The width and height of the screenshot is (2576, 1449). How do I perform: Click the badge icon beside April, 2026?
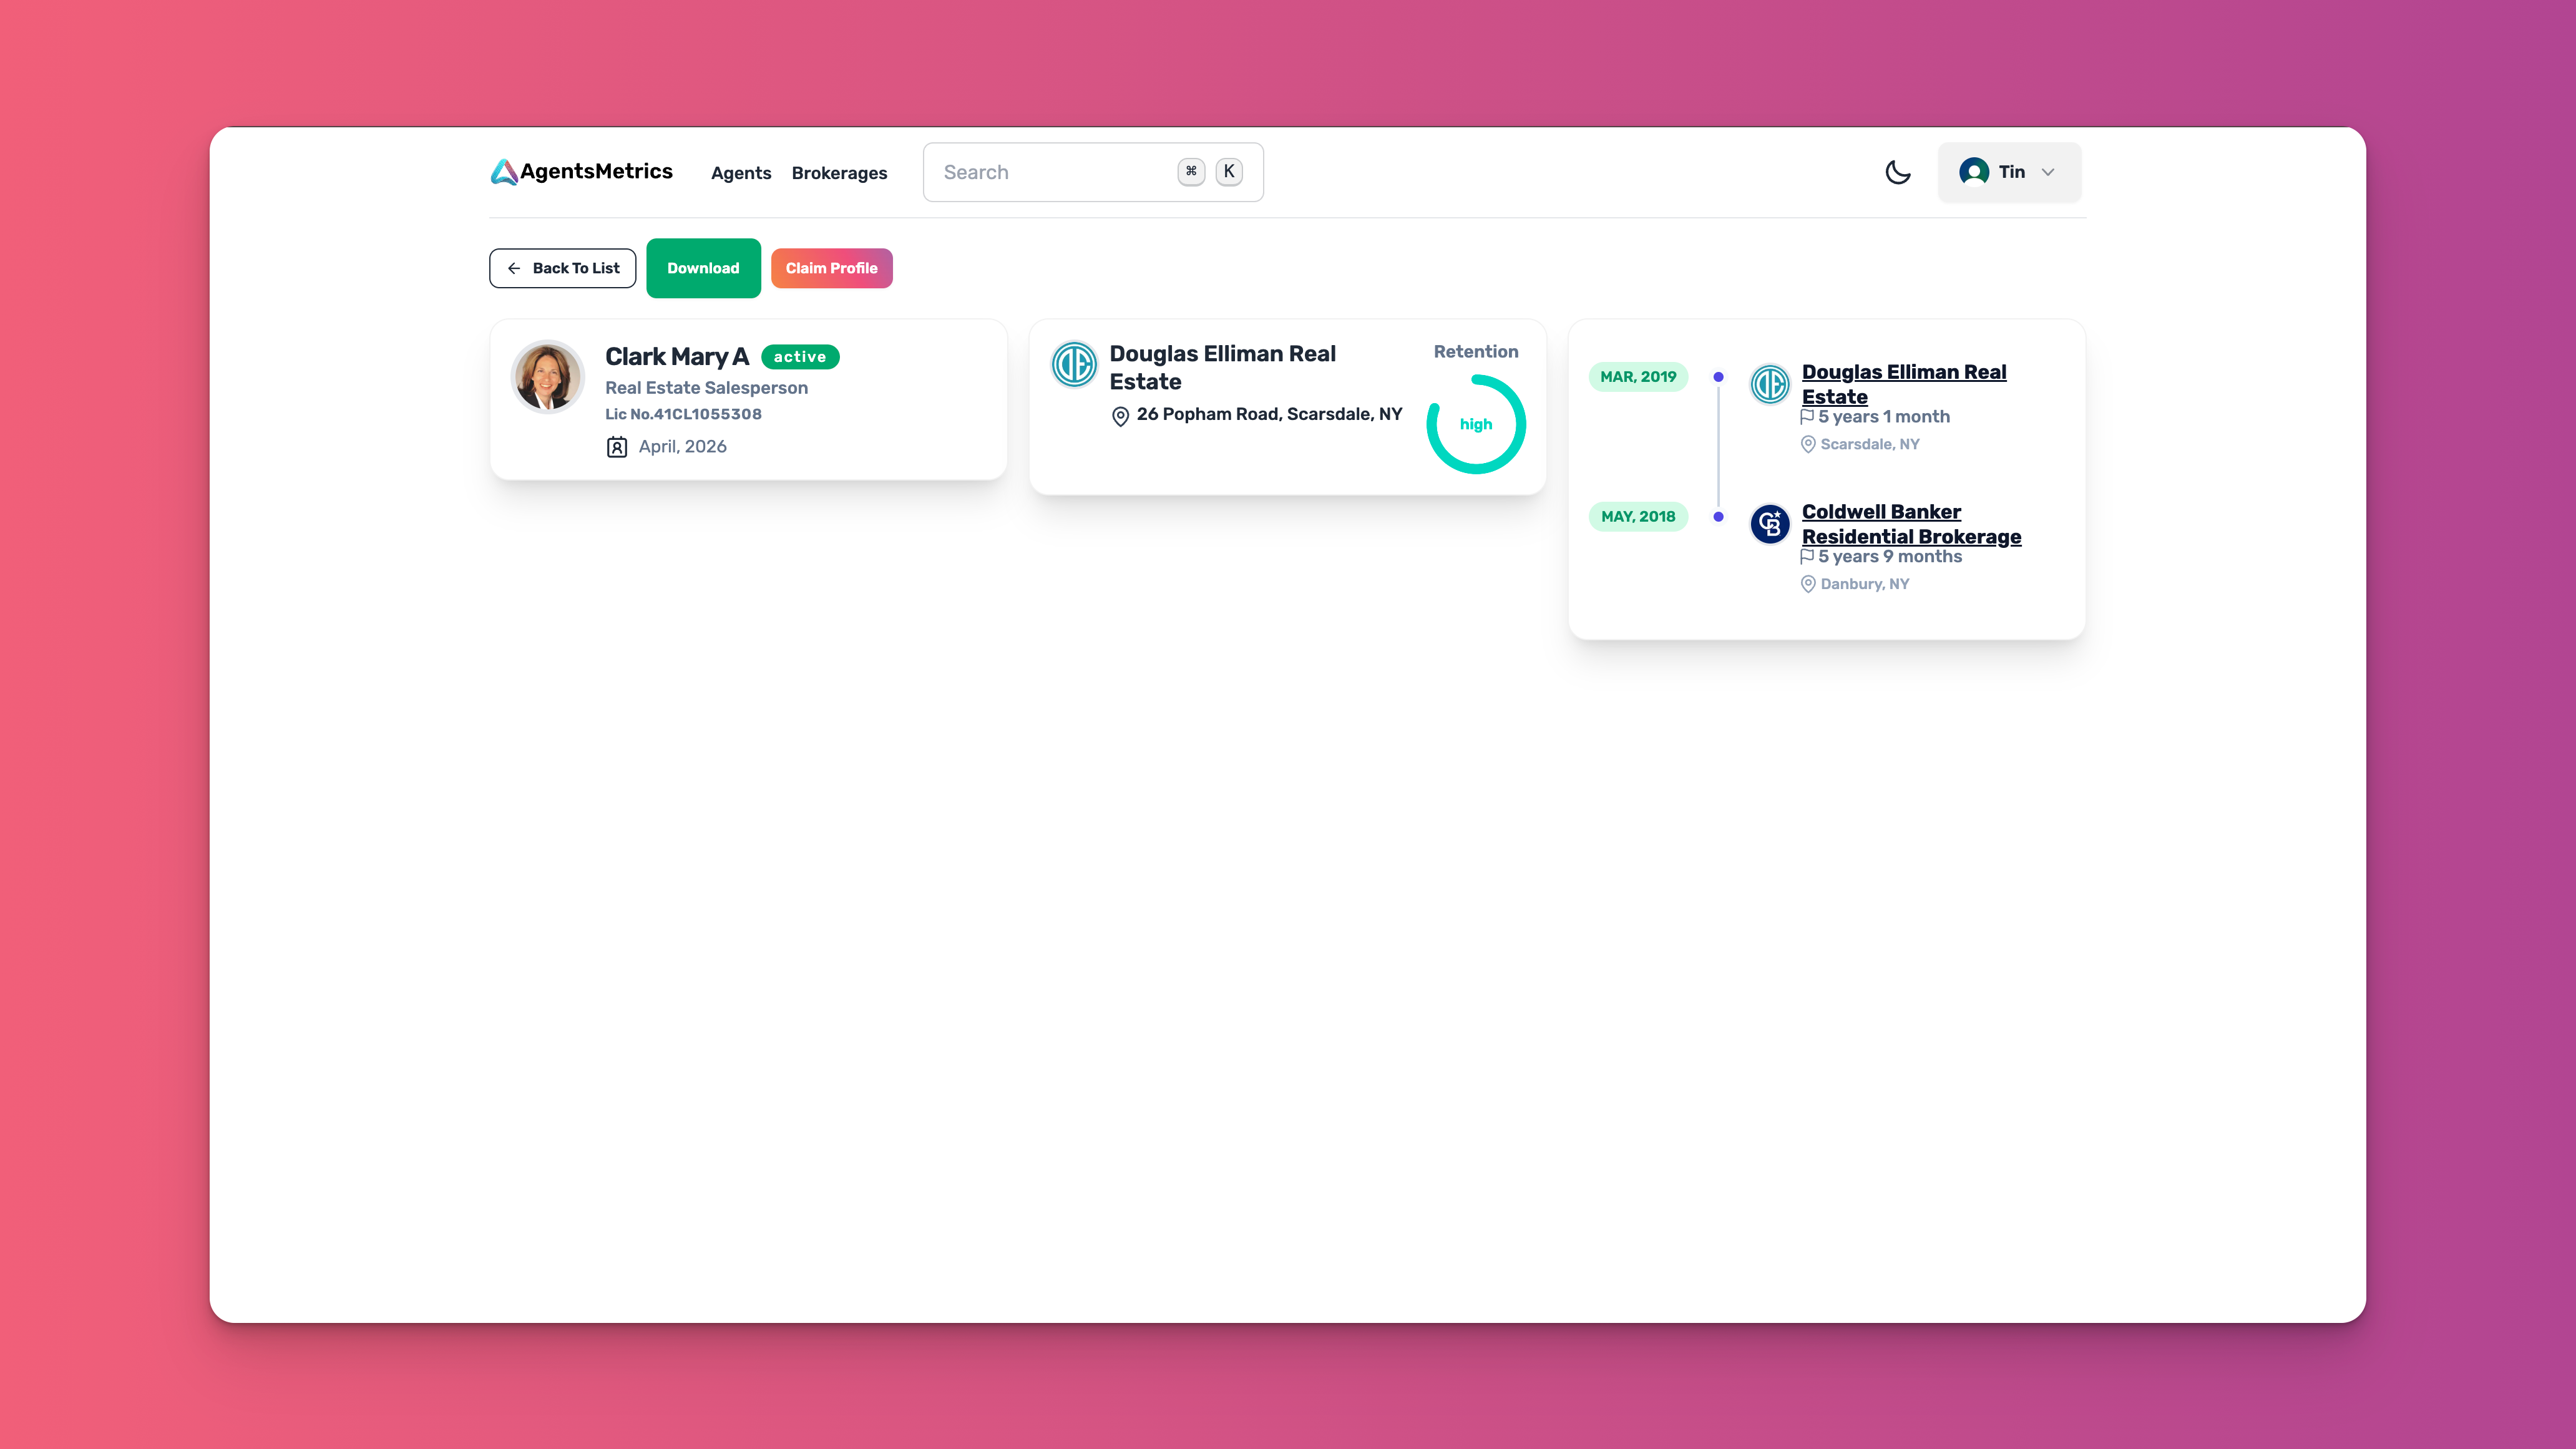617,447
